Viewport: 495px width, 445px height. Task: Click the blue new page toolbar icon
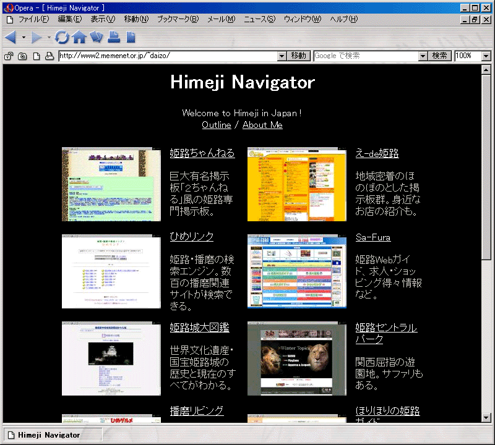(x=131, y=37)
